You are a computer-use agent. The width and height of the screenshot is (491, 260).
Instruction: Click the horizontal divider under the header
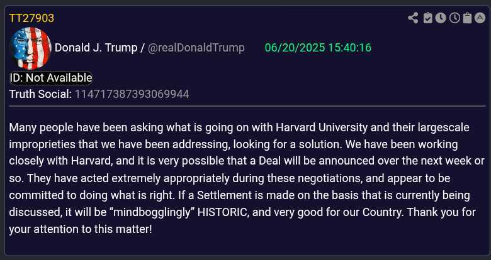coord(247,106)
